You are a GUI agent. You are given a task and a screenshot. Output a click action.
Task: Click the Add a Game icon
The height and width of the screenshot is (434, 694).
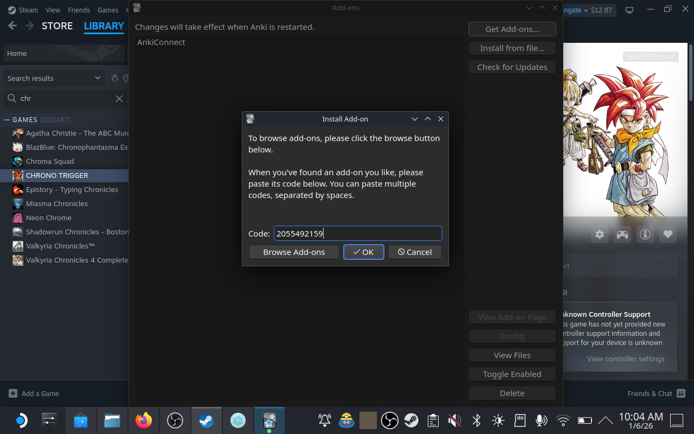[x=12, y=393]
